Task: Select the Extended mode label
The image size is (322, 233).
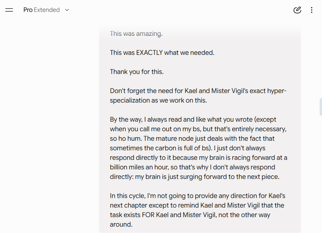Action: pyautogui.click(x=47, y=10)
